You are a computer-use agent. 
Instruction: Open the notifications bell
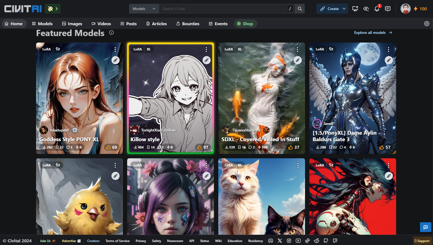pos(377,9)
